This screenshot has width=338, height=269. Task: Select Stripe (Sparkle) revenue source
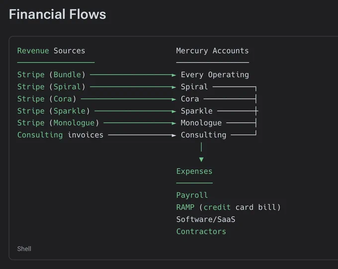54,111
